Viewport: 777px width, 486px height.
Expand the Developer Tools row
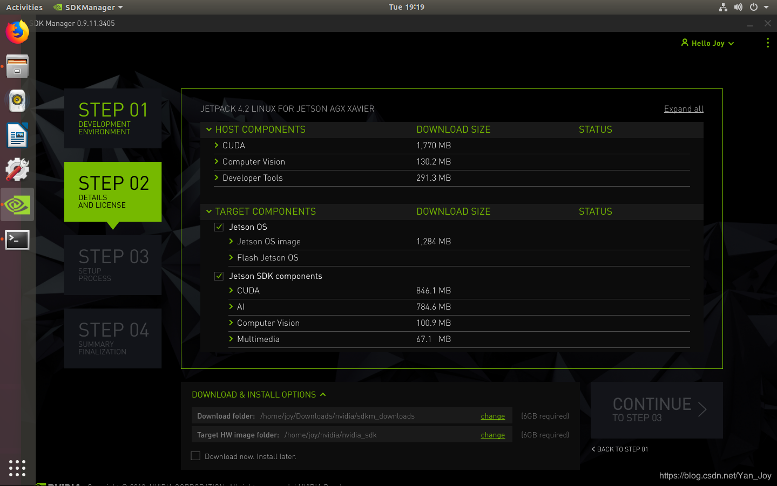pos(217,178)
